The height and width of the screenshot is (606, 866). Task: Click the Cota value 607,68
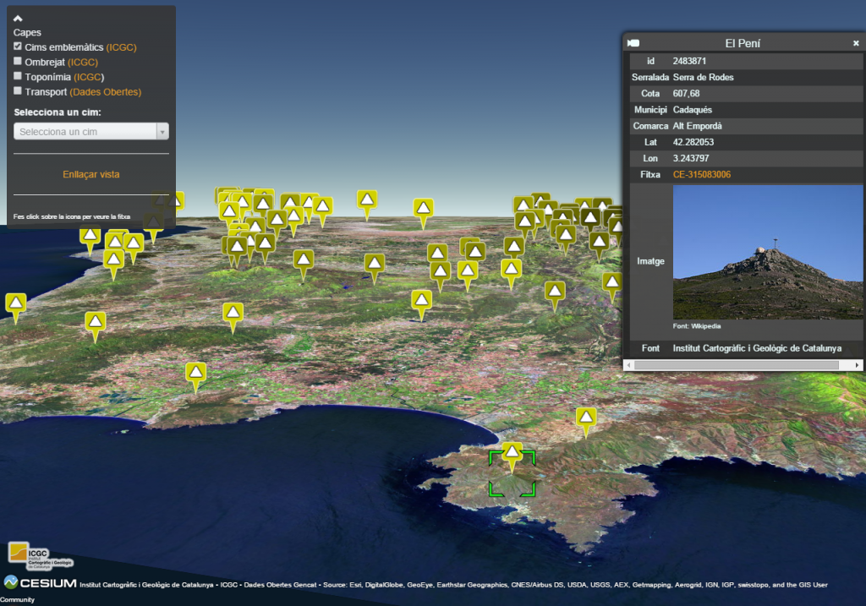(x=686, y=94)
